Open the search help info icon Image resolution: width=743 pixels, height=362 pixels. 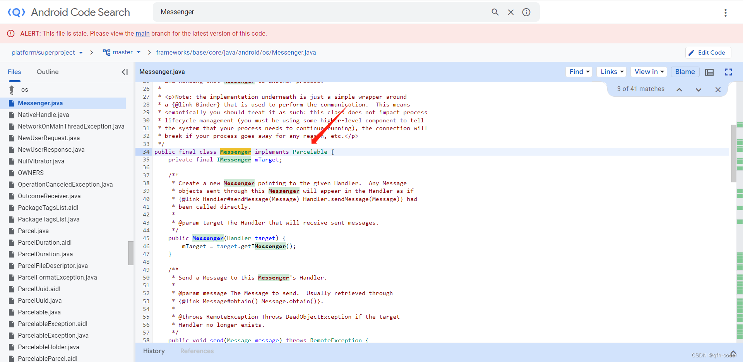coord(526,12)
